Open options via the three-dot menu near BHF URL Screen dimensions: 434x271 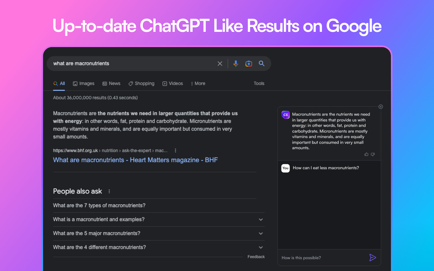[x=175, y=150]
